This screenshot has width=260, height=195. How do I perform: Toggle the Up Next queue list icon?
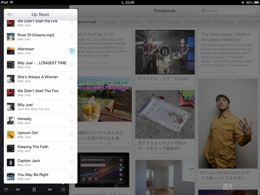[x=63, y=189]
